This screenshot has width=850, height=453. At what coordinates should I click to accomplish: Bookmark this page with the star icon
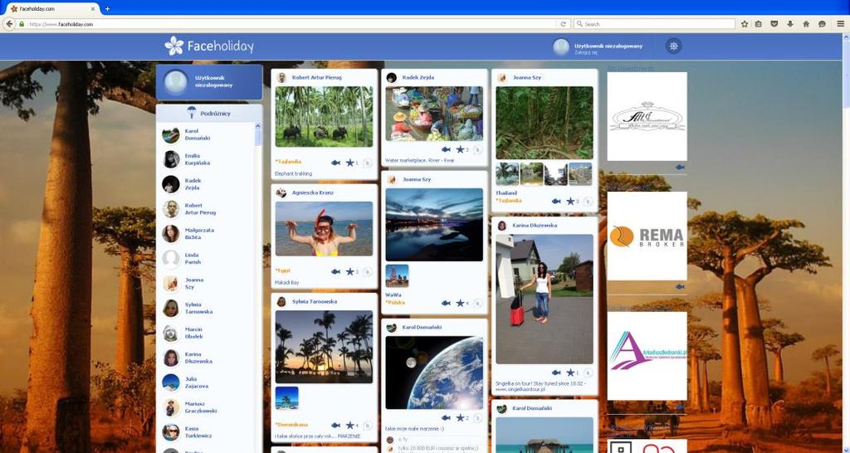(x=745, y=24)
